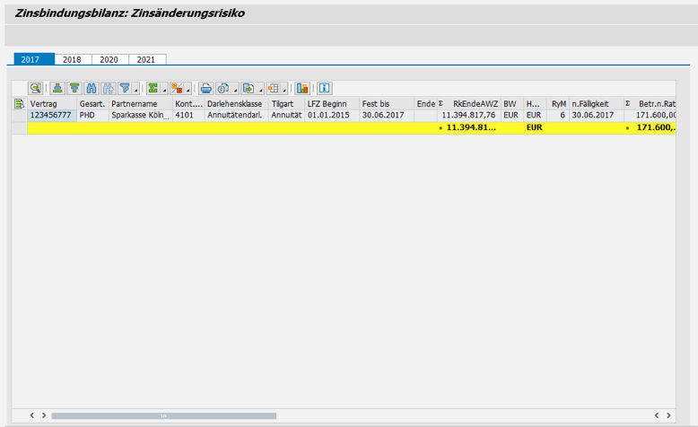Sort the list in descending order
The image size is (698, 427).
pos(74,88)
